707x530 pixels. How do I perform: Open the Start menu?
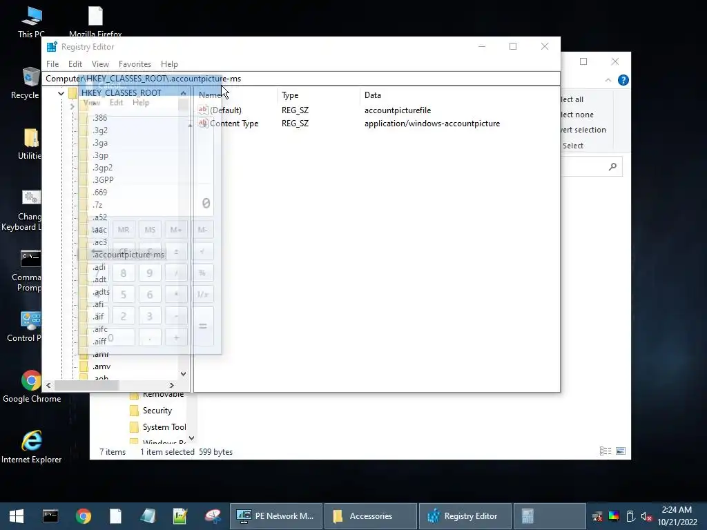17,516
